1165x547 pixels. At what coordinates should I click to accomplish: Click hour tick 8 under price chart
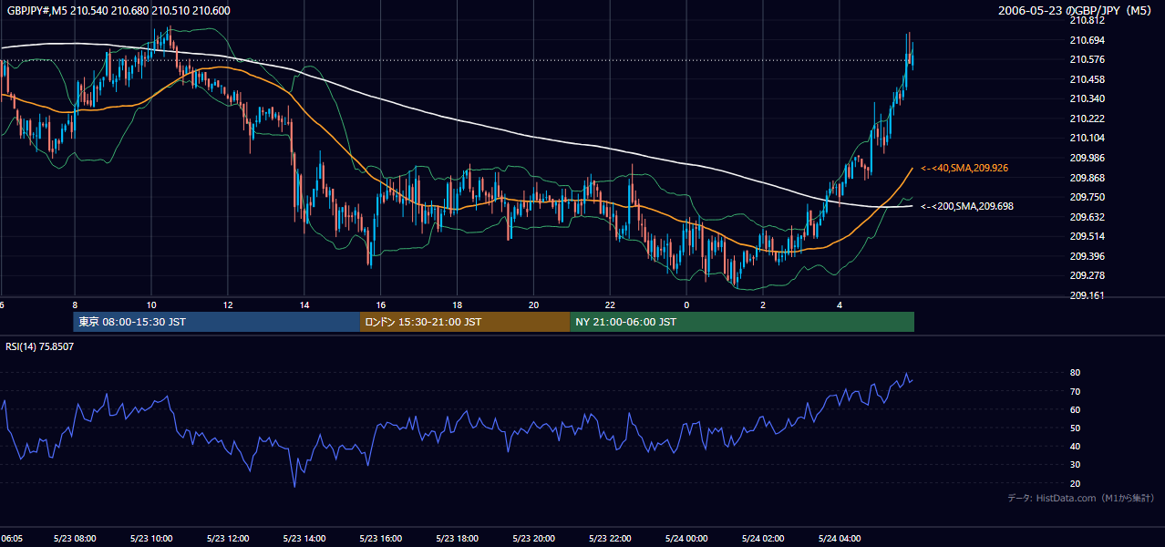(x=75, y=304)
